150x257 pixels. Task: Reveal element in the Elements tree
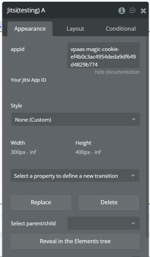(x=75, y=241)
